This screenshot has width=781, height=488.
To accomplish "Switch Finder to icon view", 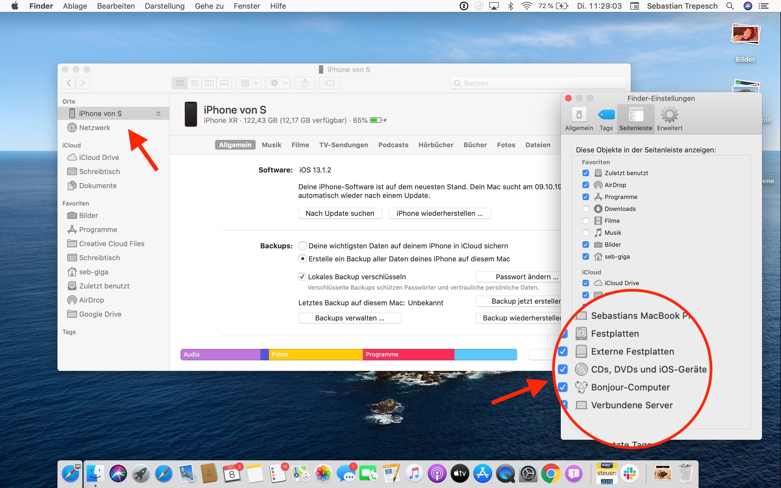I will tap(180, 83).
